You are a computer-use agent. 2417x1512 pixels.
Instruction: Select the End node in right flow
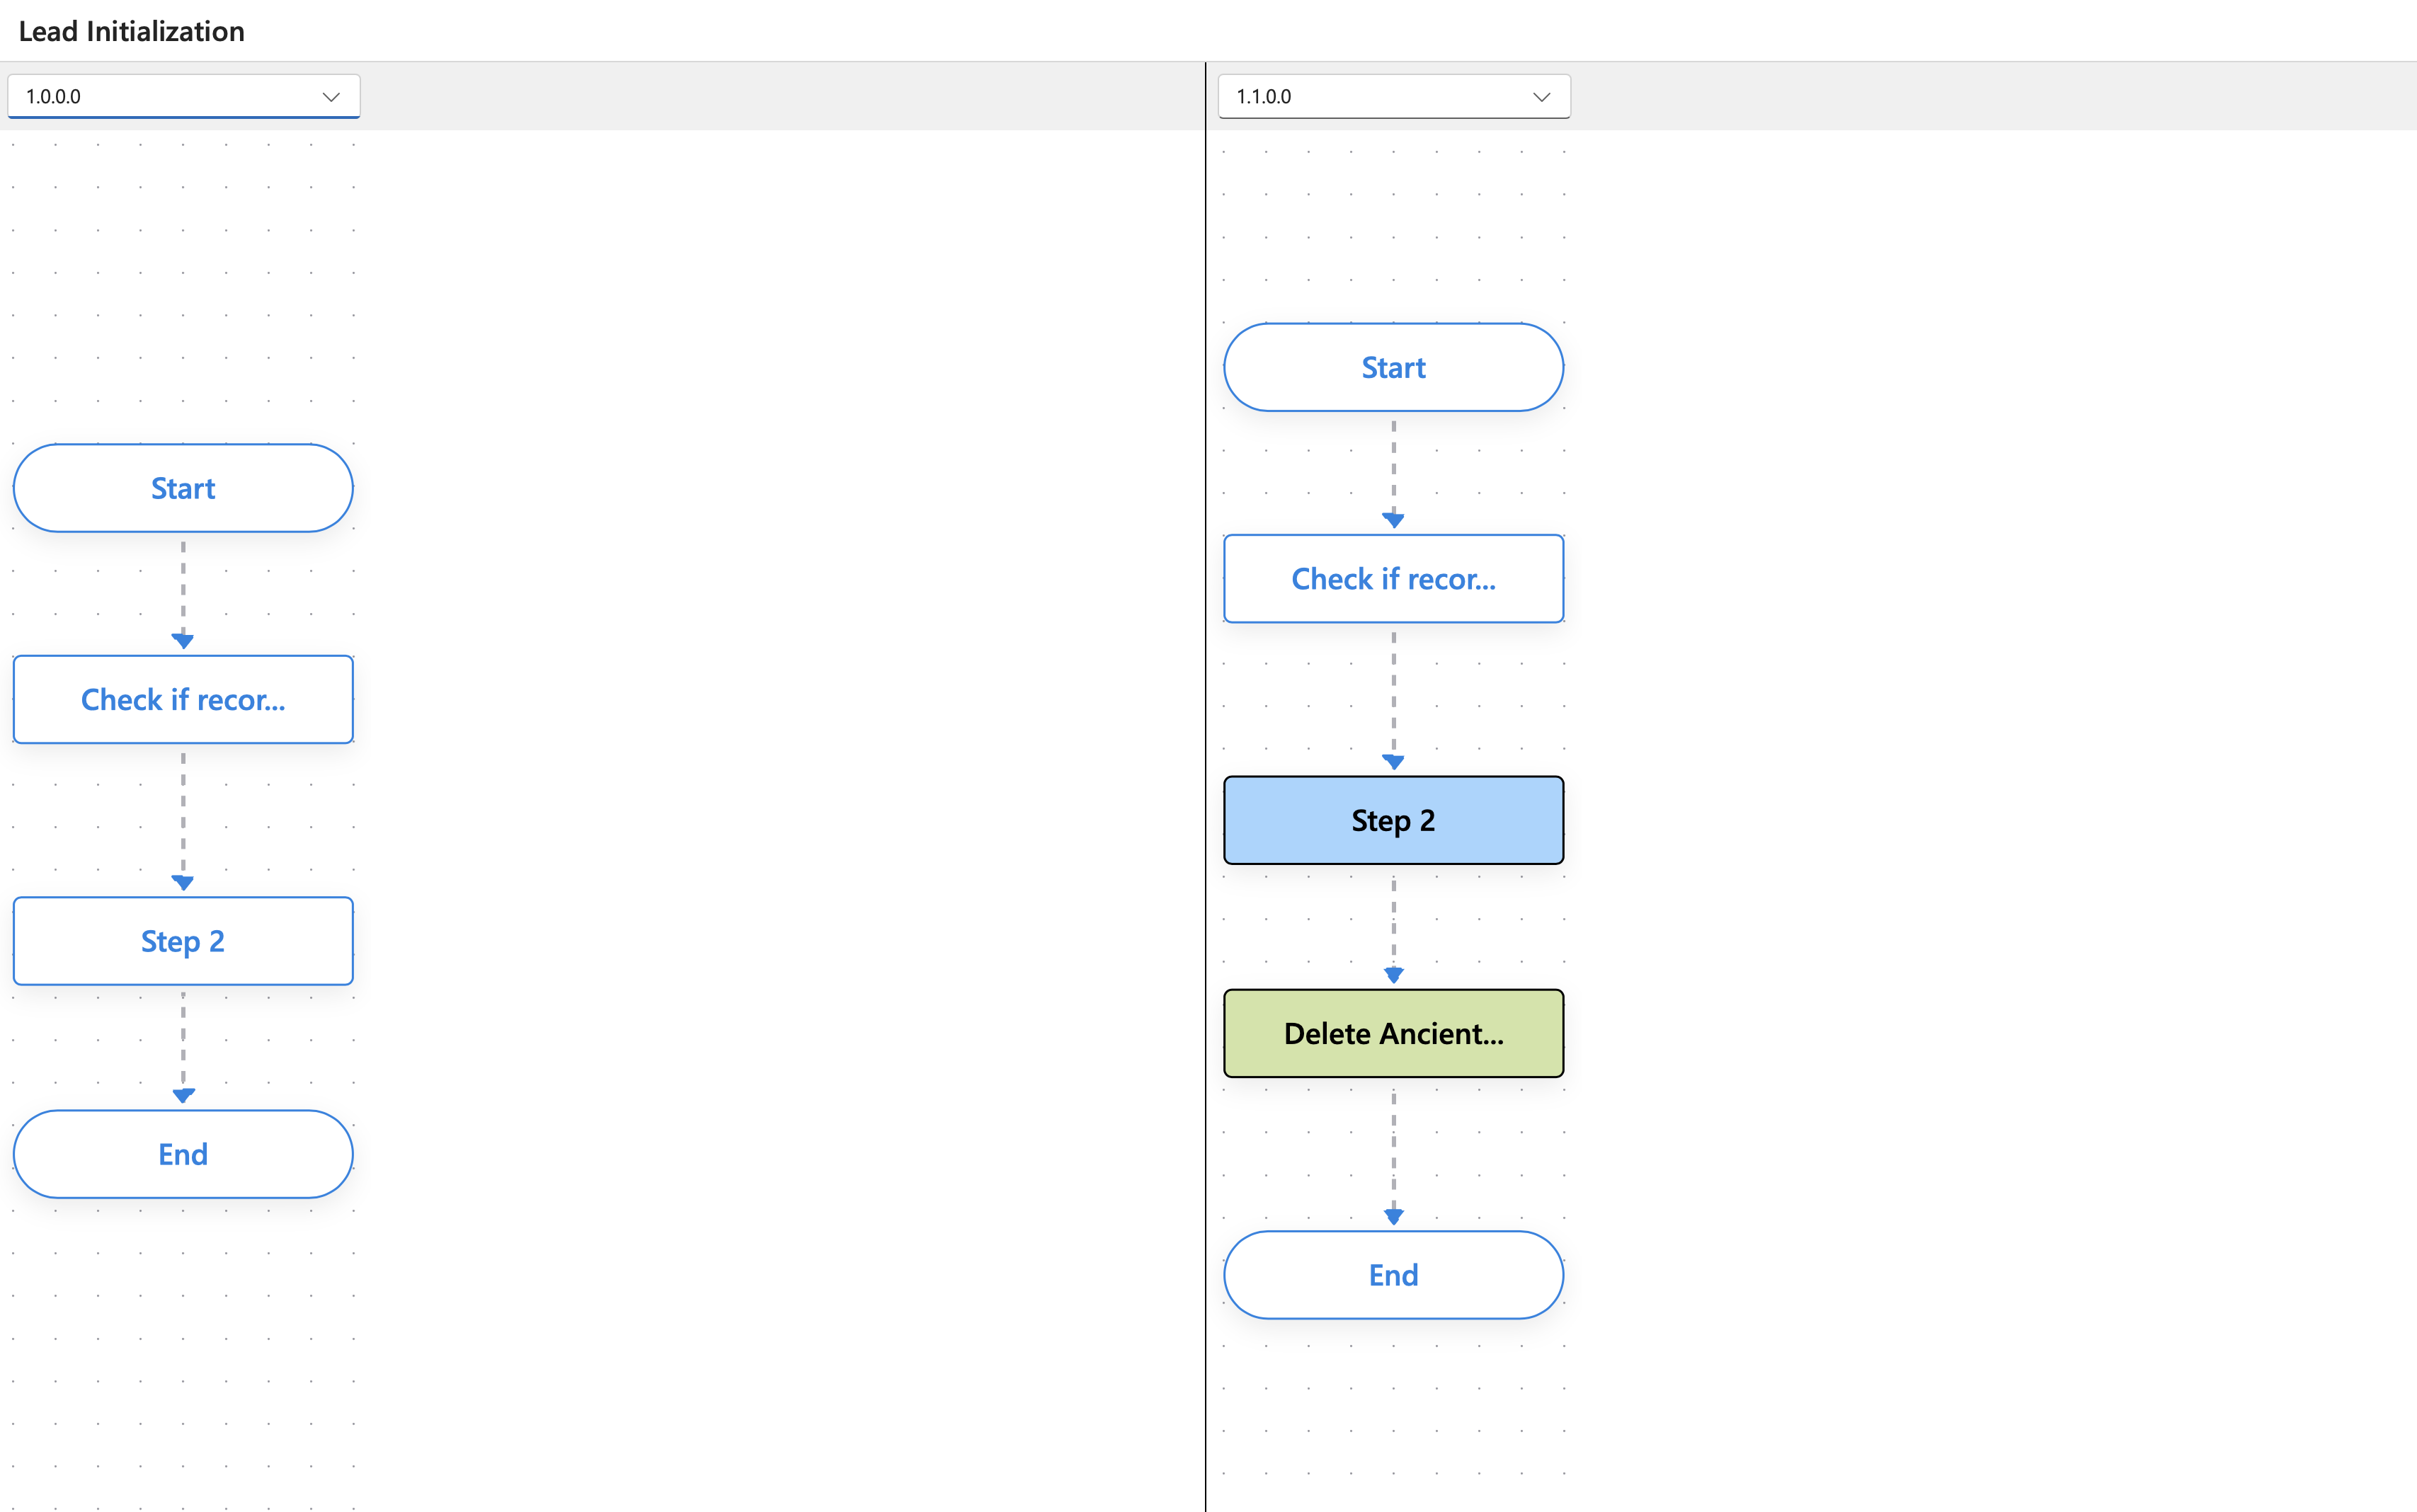pos(1393,1275)
